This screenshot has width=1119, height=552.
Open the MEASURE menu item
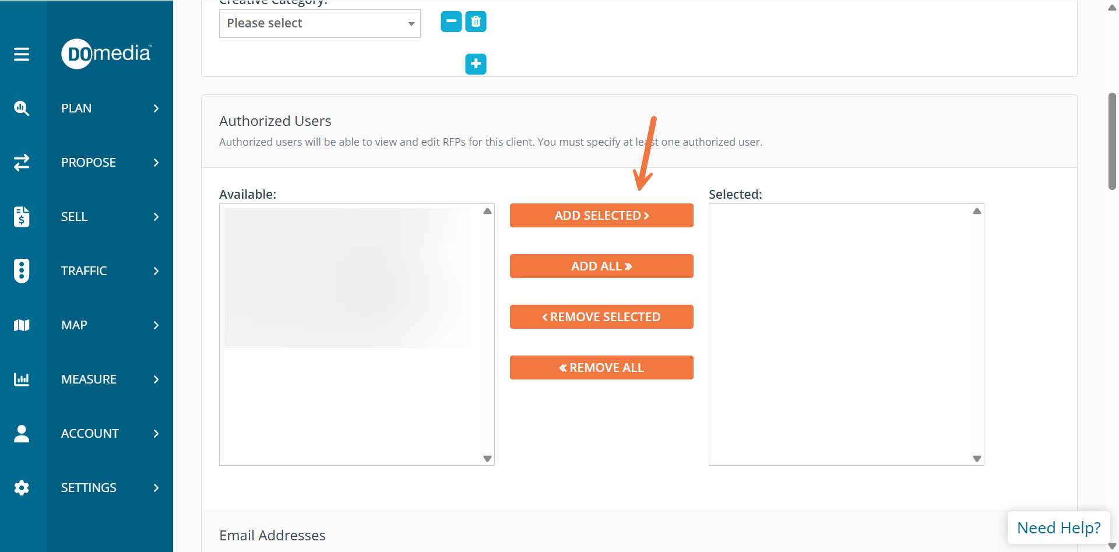pos(89,379)
